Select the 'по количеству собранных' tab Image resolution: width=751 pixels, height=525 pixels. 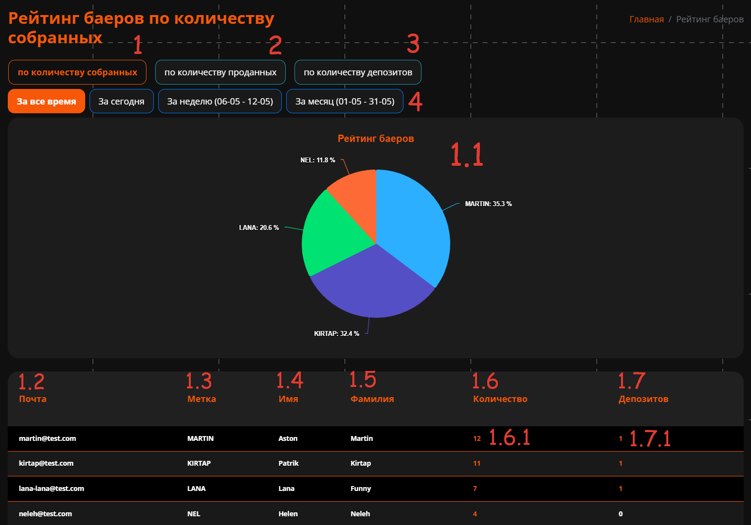point(77,72)
